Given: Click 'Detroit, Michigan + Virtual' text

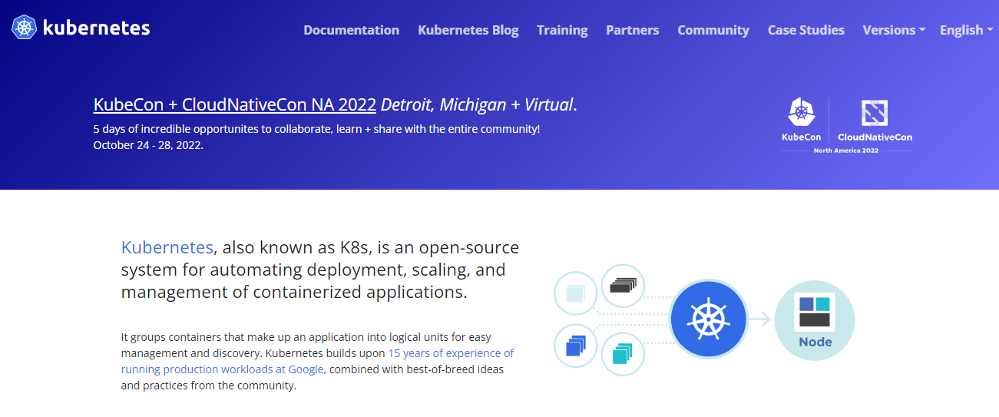Looking at the screenshot, I should pos(477,104).
